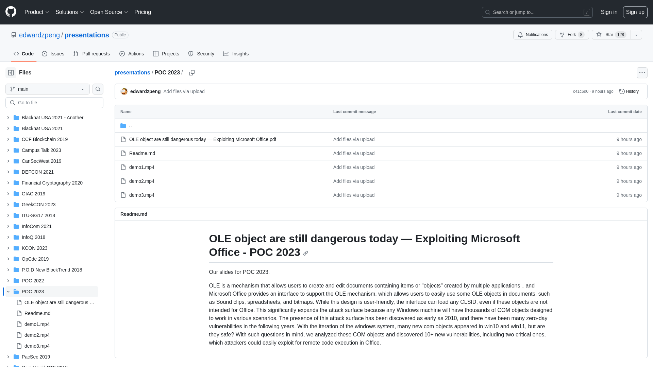Open the main branch selector
The width and height of the screenshot is (653, 367).
(48, 89)
